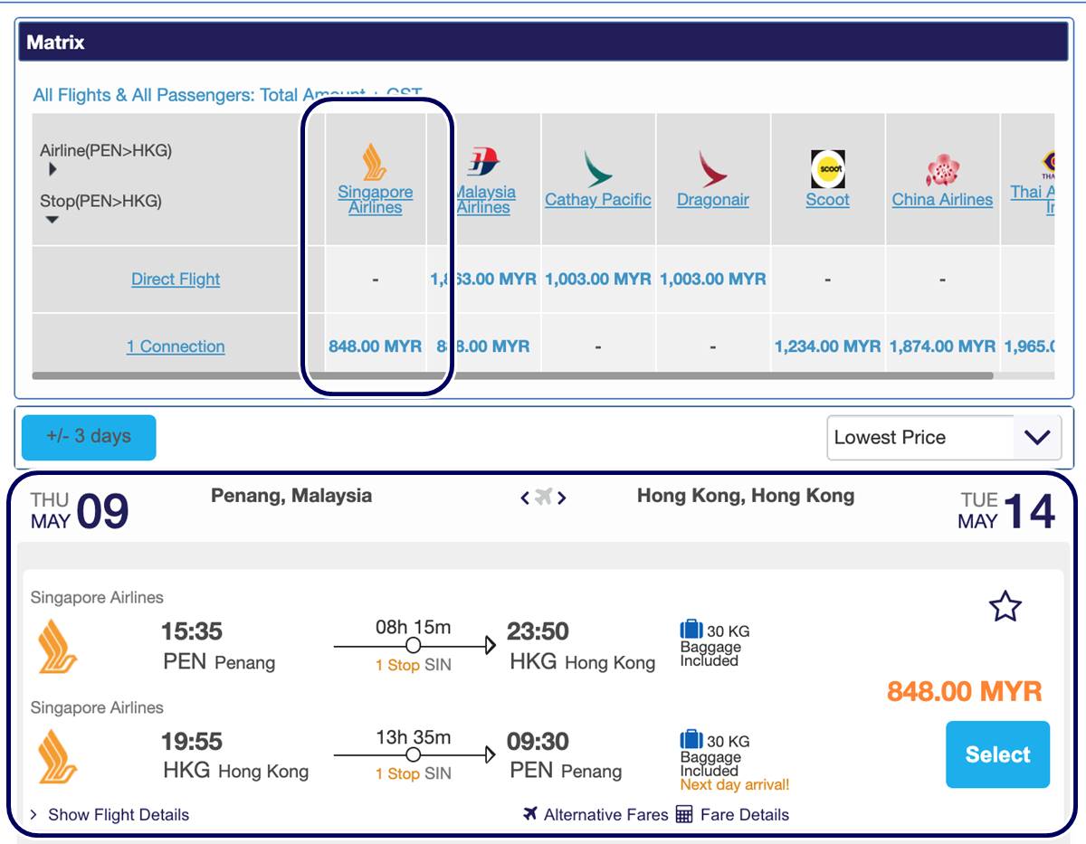Open the Cathay Pacific link
Viewport: 1086px width, 844px height.
pyautogui.click(x=597, y=200)
